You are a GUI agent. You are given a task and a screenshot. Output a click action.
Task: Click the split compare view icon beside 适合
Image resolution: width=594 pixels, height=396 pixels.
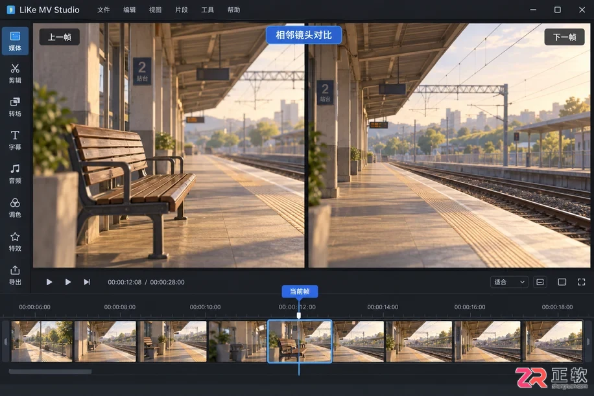pyautogui.click(x=540, y=282)
